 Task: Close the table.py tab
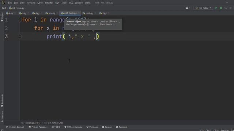(95, 13)
